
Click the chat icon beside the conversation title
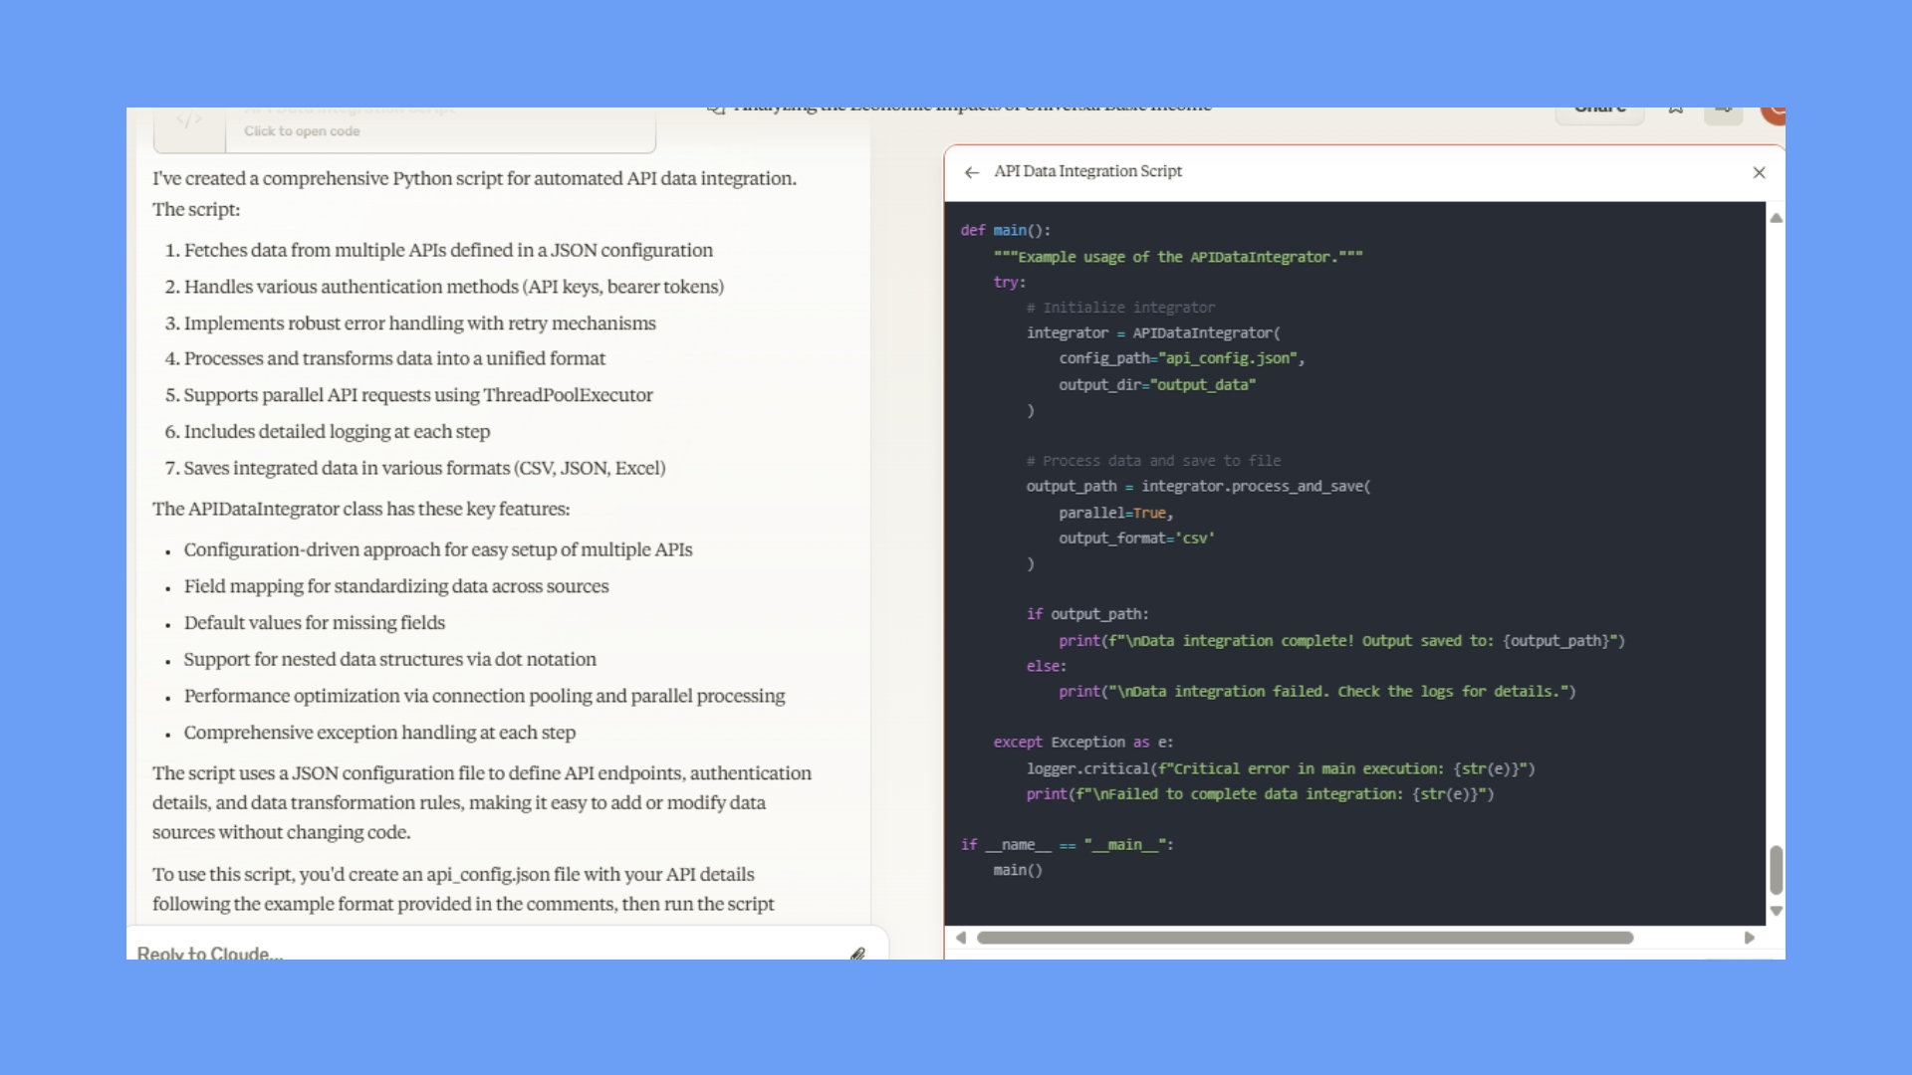tap(716, 109)
